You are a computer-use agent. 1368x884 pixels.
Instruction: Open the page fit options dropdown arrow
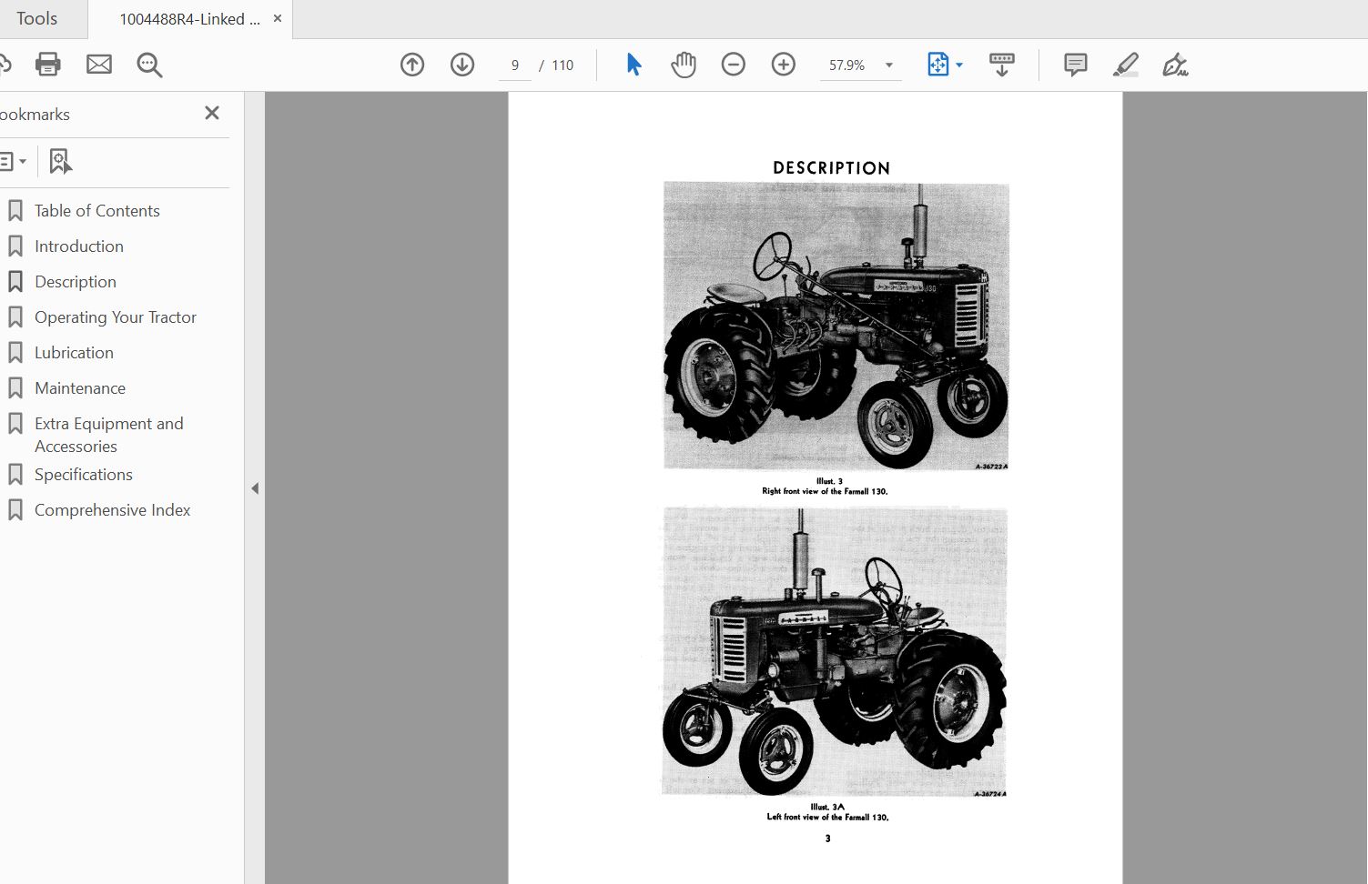959,65
